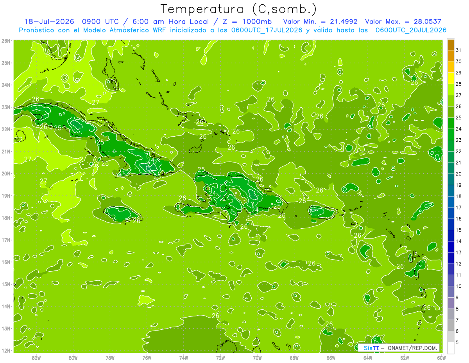
Task: Click the color bar value label 28
Action: click(458, 84)
